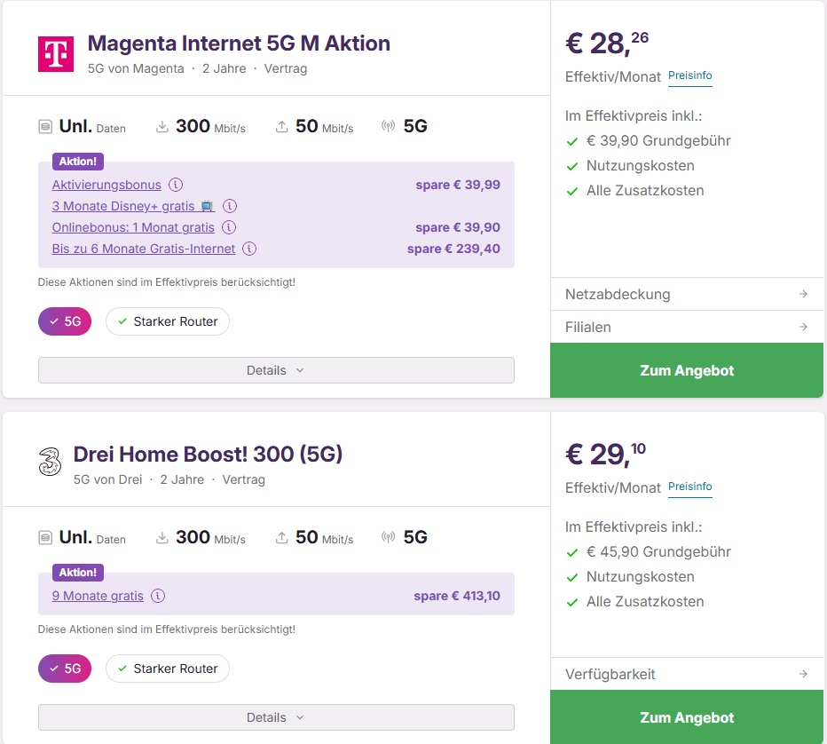Open Verfügbarkeit row for Drei offer
Viewport: 827px width, 744px height.
(x=687, y=674)
